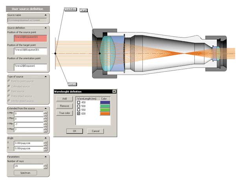Image resolution: width=236 pixels, height=183 pixels.
Task: Close the Wavelenght definition dialog with X
Action: point(114,91)
